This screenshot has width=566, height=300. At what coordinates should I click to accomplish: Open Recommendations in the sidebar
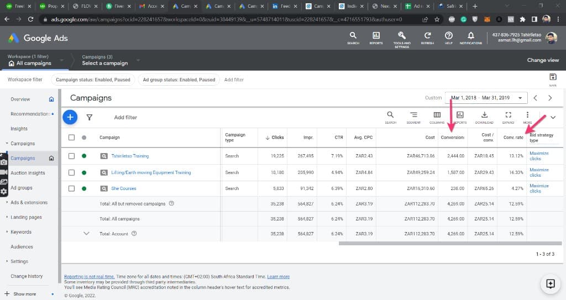30,114
